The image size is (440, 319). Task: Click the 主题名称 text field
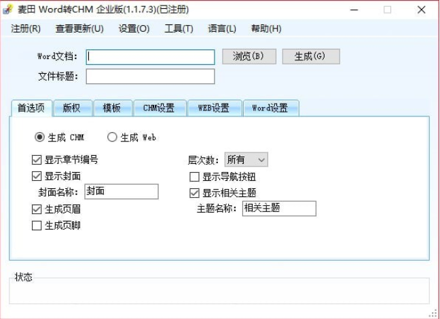tap(279, 209)
